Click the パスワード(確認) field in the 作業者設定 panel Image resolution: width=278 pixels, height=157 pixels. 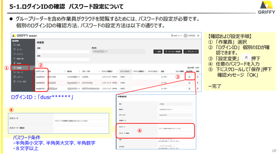[x=175, y=133]
